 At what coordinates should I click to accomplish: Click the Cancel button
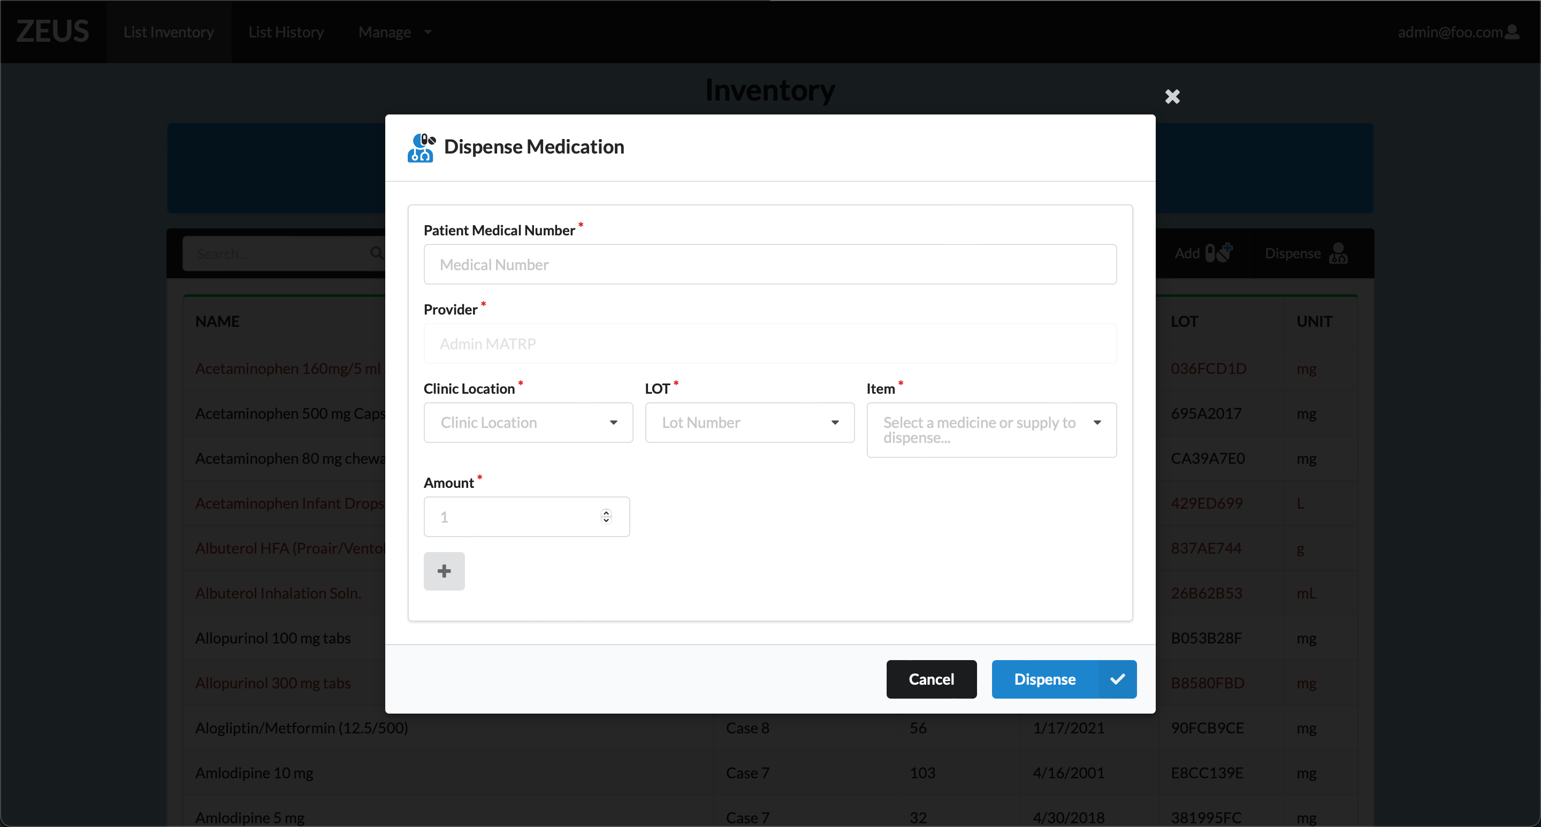pyautogui.click(x=932, y=679)
